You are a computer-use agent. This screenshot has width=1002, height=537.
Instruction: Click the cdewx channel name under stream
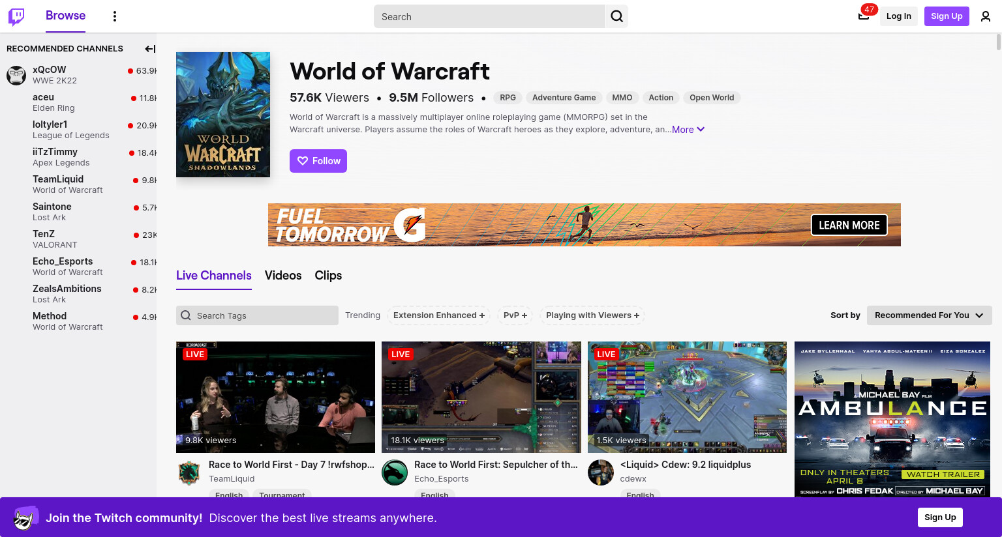(633, 479)
